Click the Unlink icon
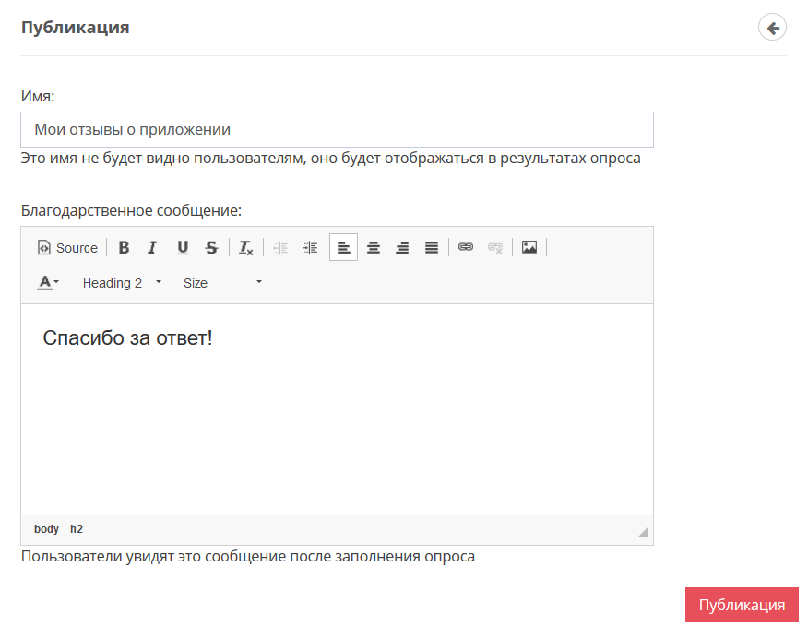 [x=495, y=248]
